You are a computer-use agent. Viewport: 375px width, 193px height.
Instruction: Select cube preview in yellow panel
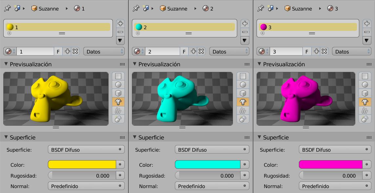118,93
